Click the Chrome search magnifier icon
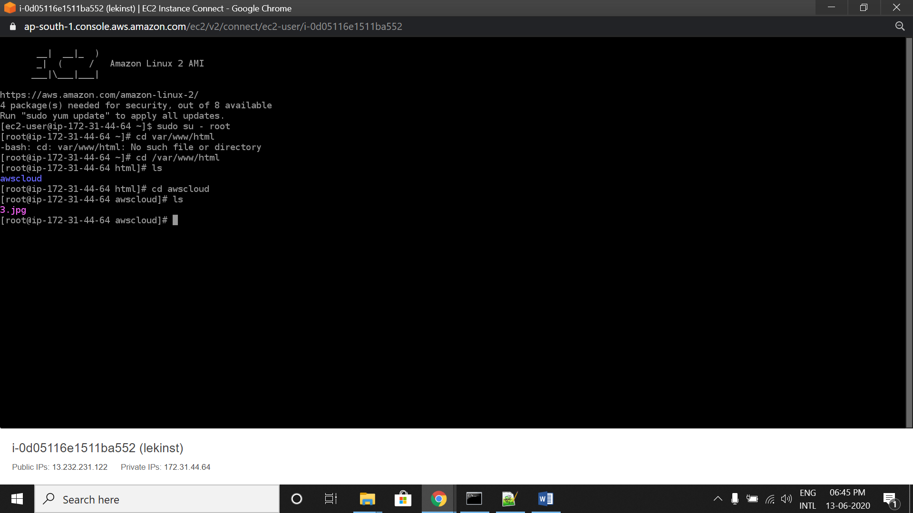This screenshot has height=513, width=913. 900,27
